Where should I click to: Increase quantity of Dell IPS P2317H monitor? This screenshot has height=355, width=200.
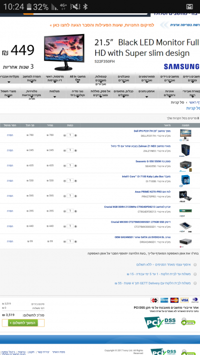coord(76,135)
